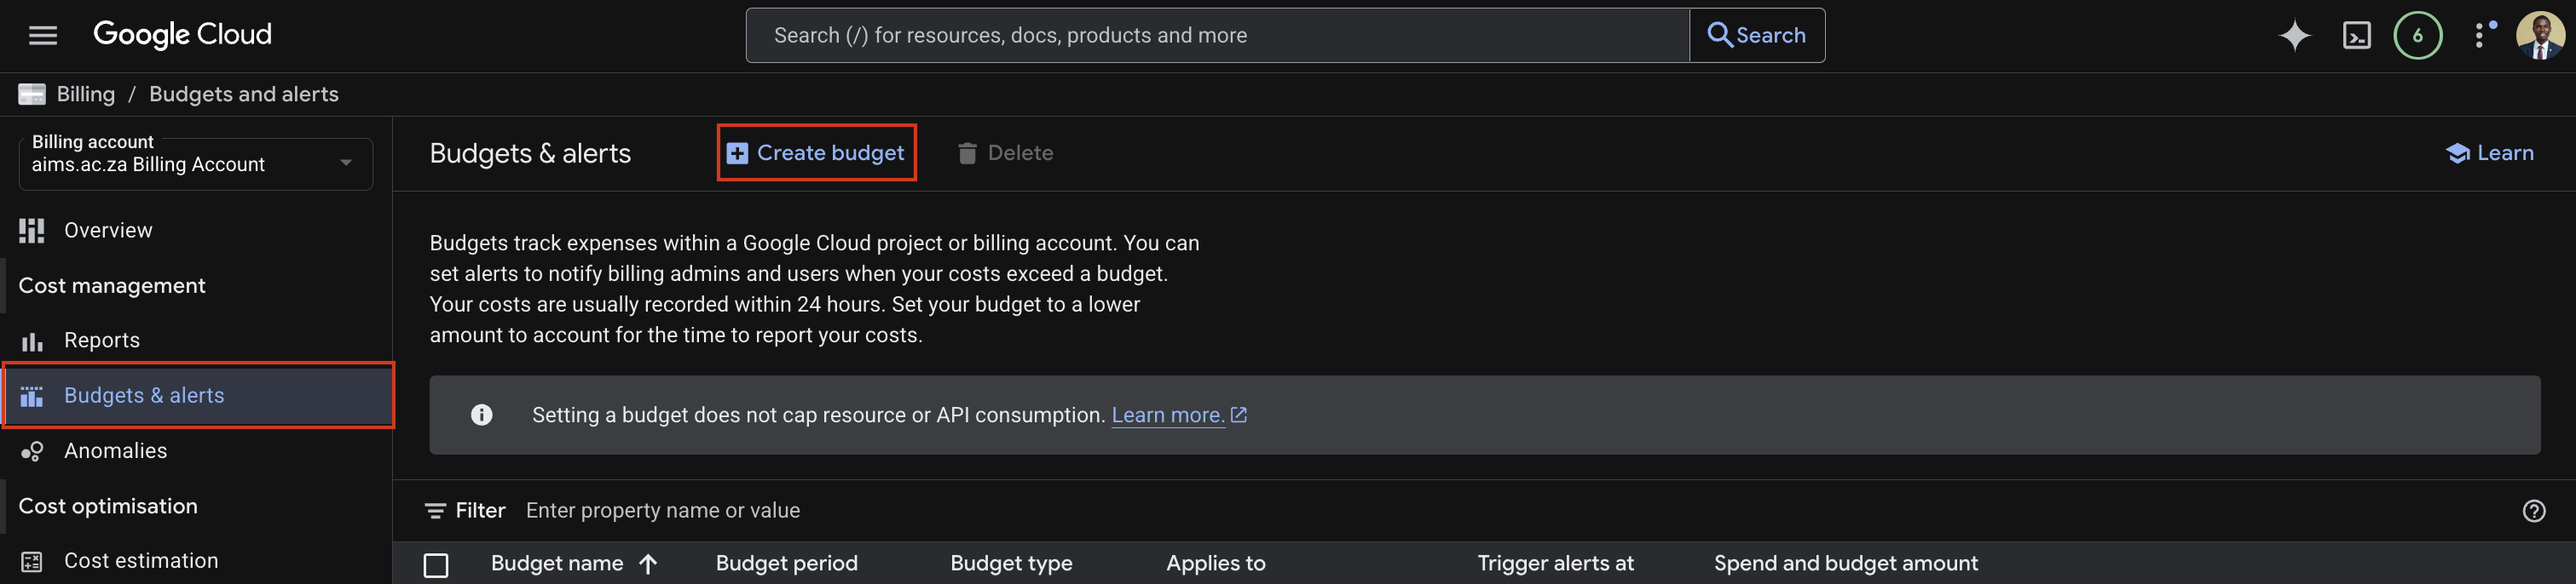Image resolution: width=2576 pixels, height=584 pixels.
Task: Sort by Budget name column
Action: pyautogui.click(x=557, y=564)
